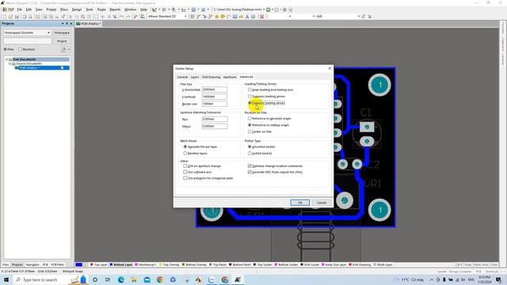Click Minus aperture tolerance field

point(215,127)
